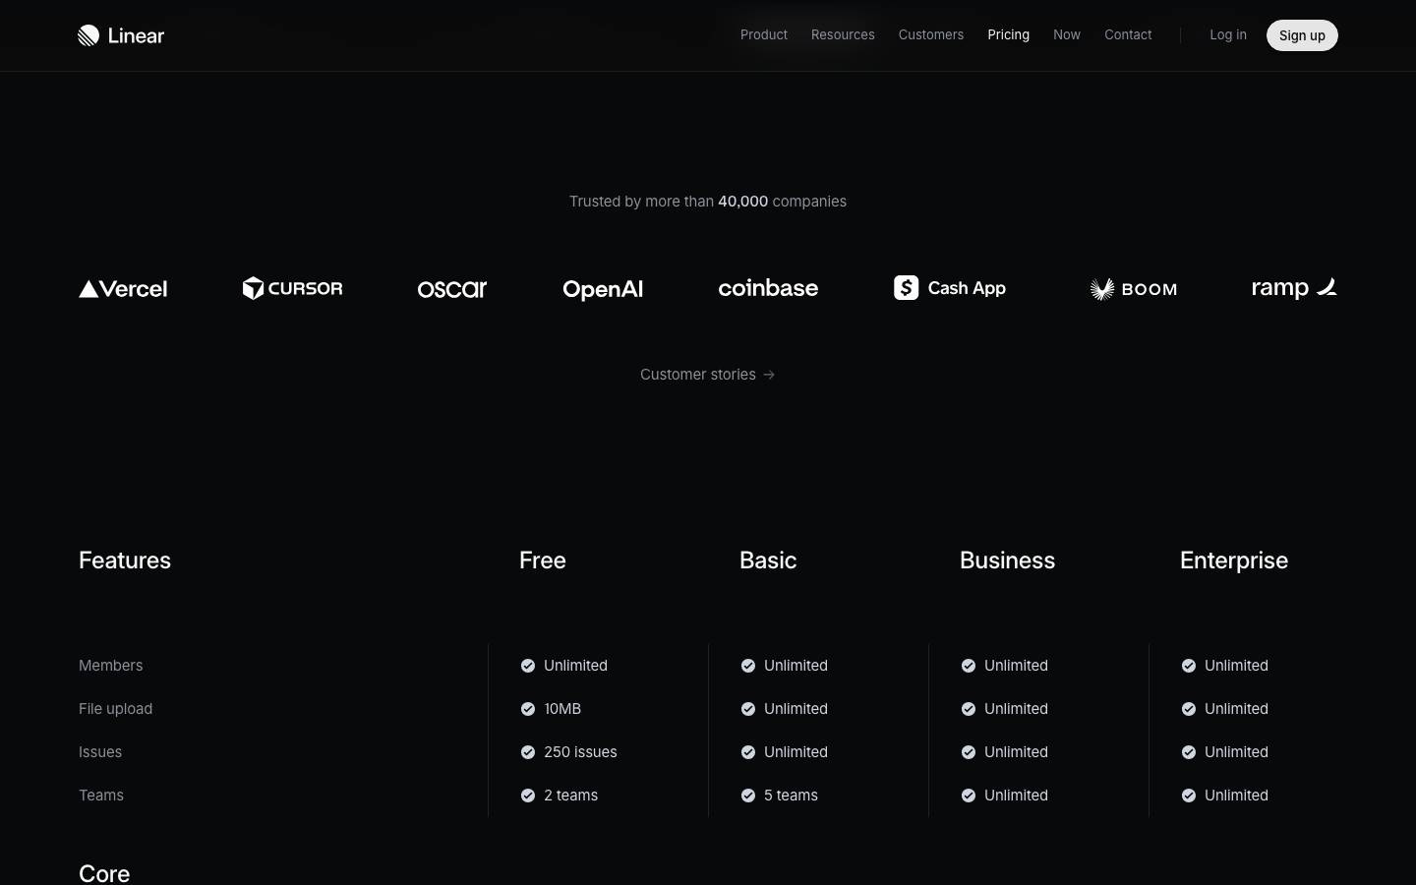Screen dimensions: 1416x885
Task: Click the Ramp company logo
Action: coord(1294,288)
